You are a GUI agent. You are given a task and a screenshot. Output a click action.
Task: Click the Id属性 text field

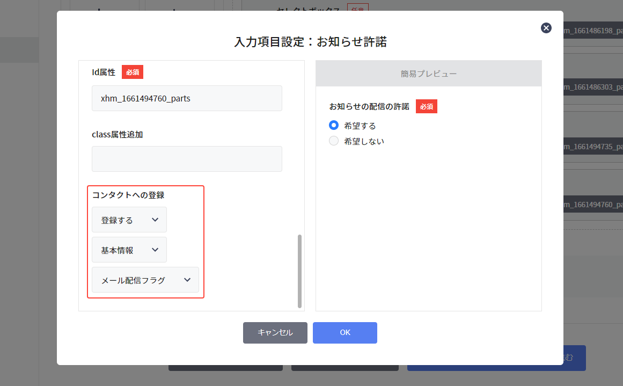pos(187,98)
